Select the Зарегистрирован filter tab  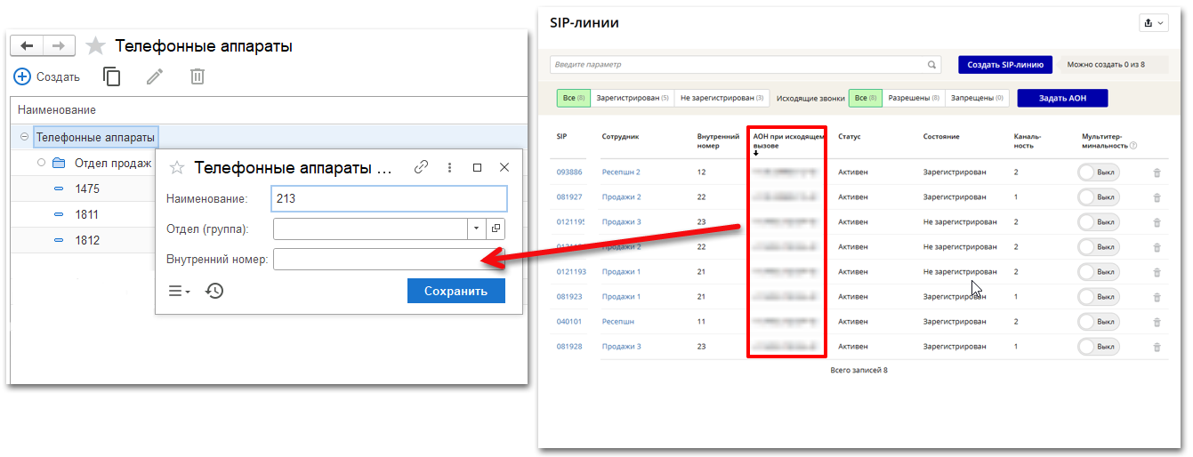[x=632, y=98]
